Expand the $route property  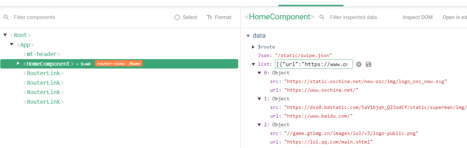[253, 47]
